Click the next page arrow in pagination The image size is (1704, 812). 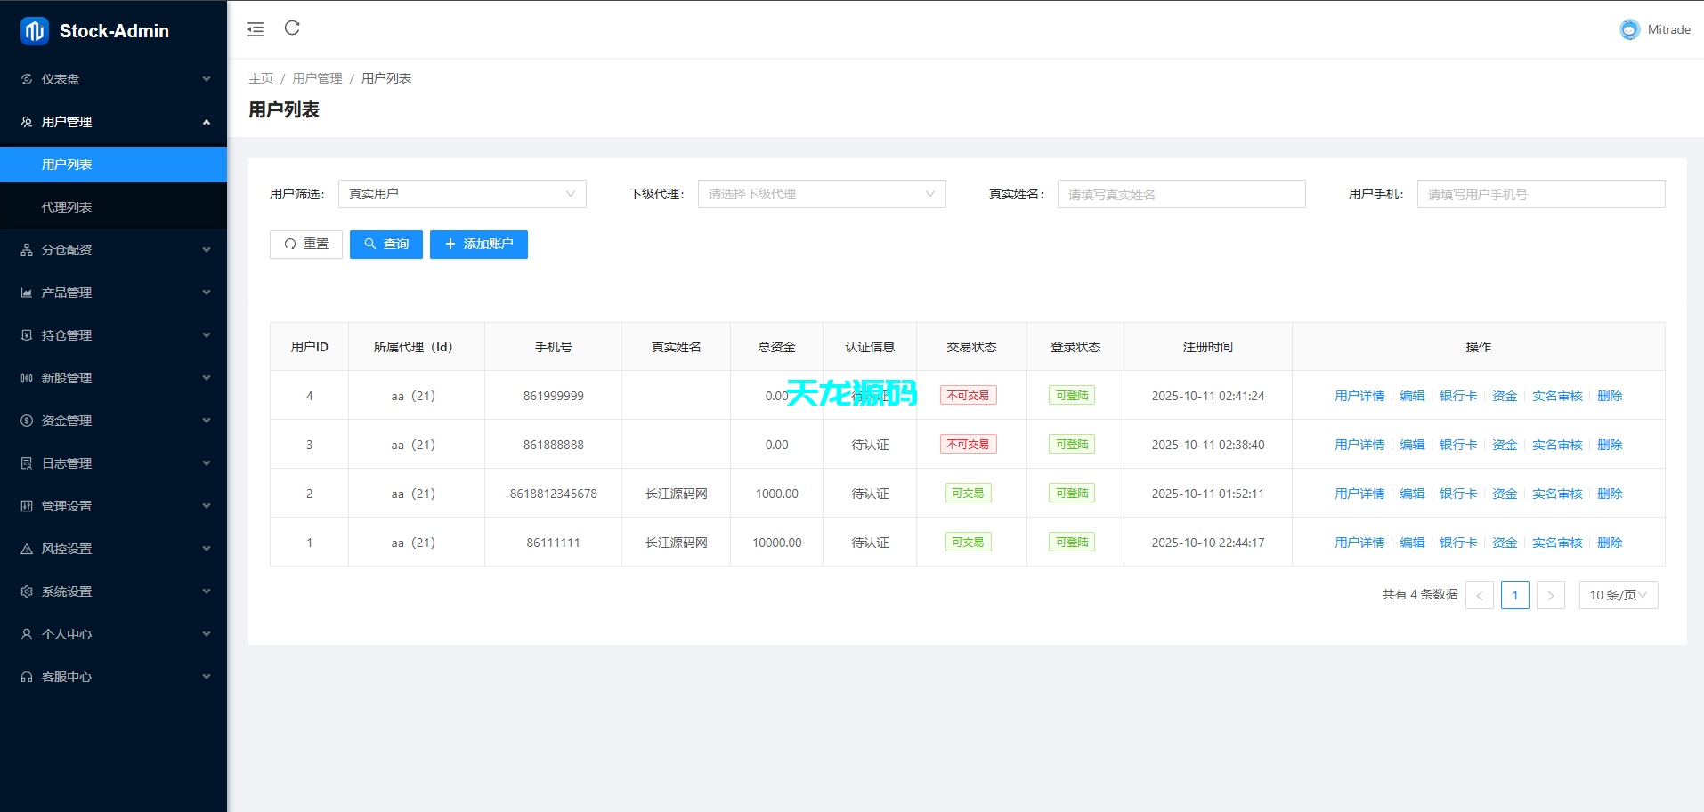1550,595
